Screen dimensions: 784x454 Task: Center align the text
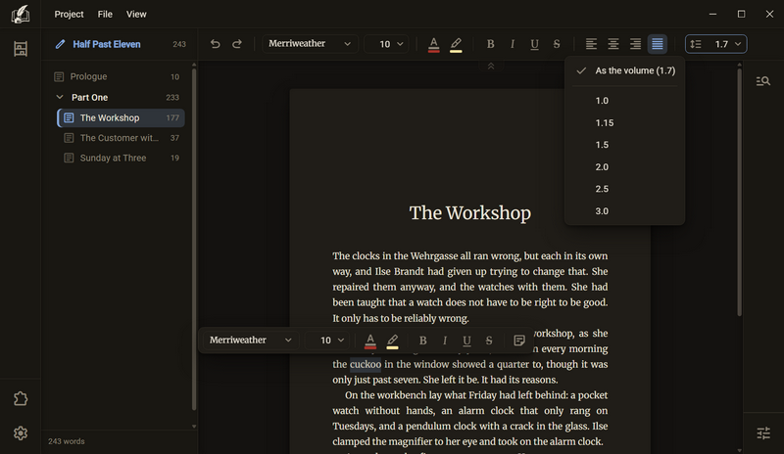pos(613,44)
